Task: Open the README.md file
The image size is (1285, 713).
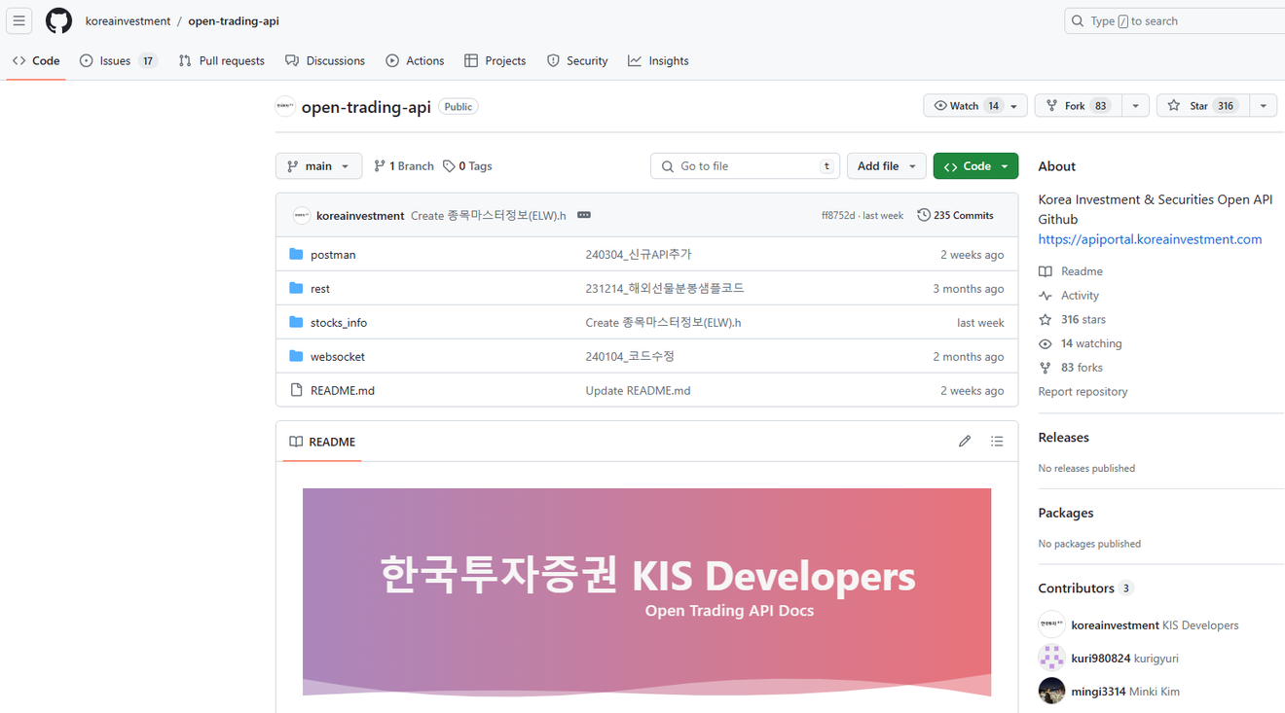Action: tap(343, 391)
